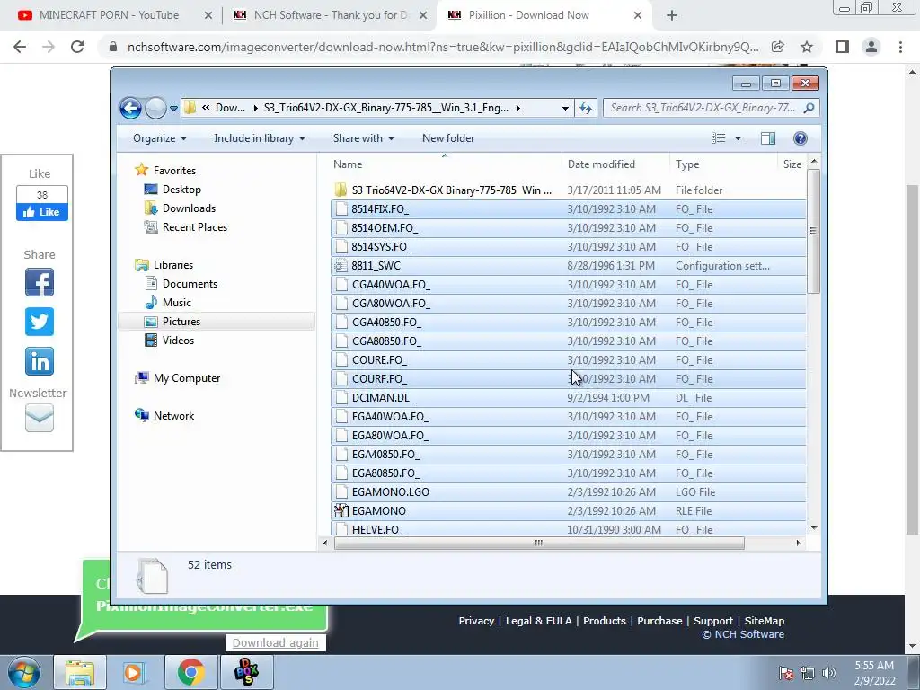The width and height of the screenshot is (920, 690).
Task: Click the volume speaker tray icon
Action: [829, 672]
